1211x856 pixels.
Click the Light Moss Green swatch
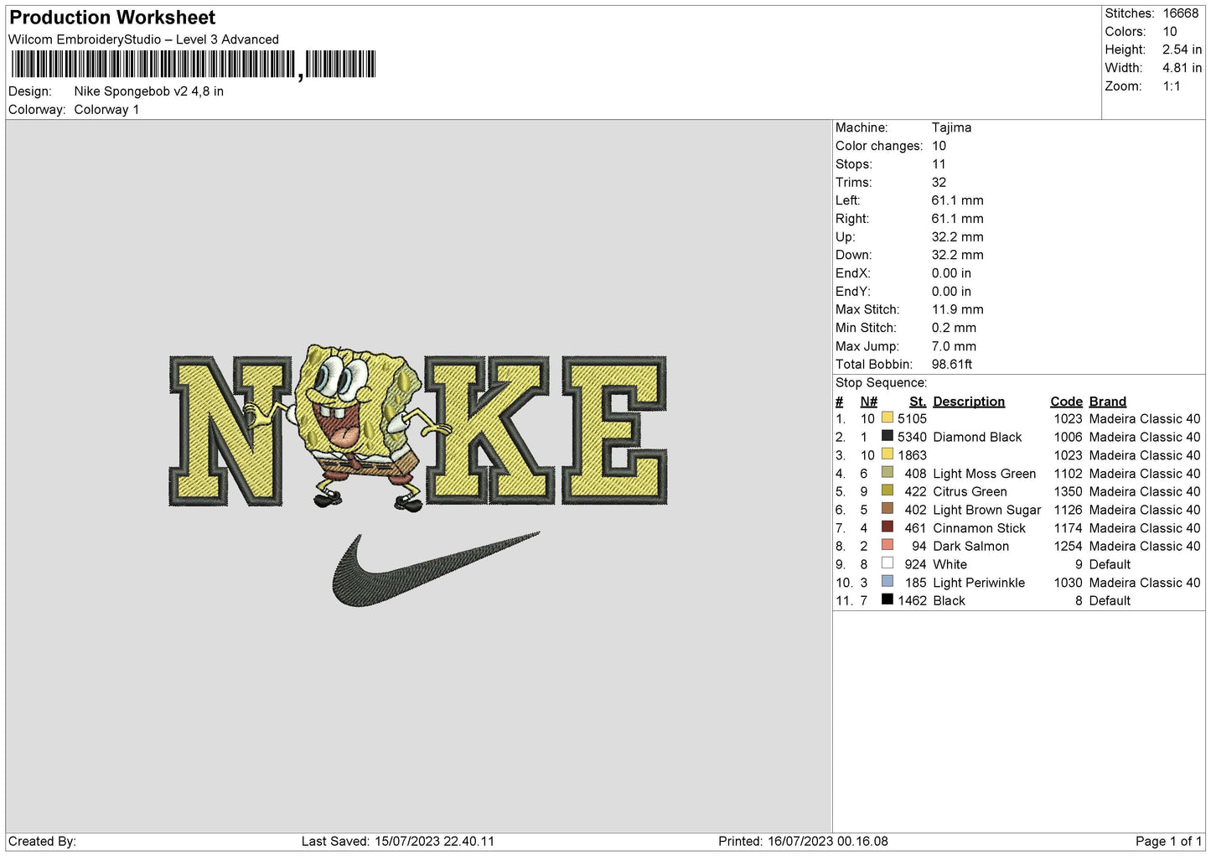(x=887, y=473)
